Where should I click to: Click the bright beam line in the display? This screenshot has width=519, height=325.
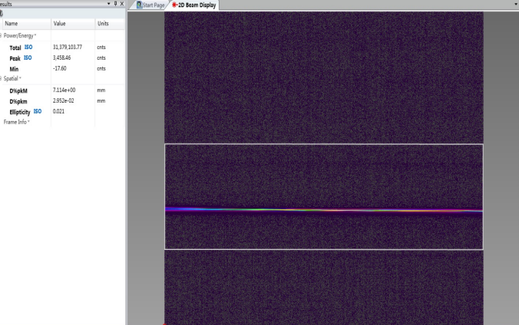[x=324, y=209]
